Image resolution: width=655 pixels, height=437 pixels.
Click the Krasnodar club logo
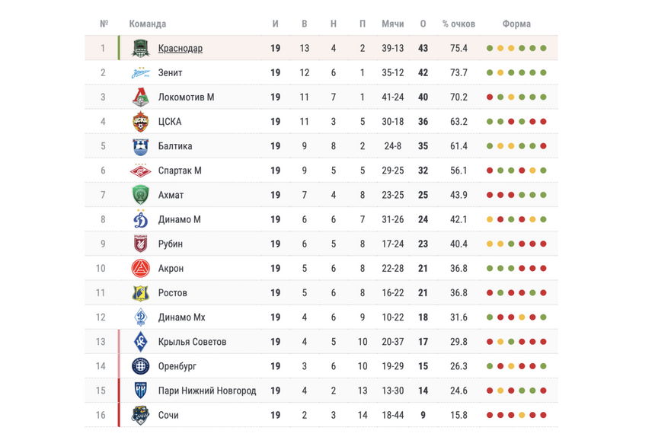point(141,49)
